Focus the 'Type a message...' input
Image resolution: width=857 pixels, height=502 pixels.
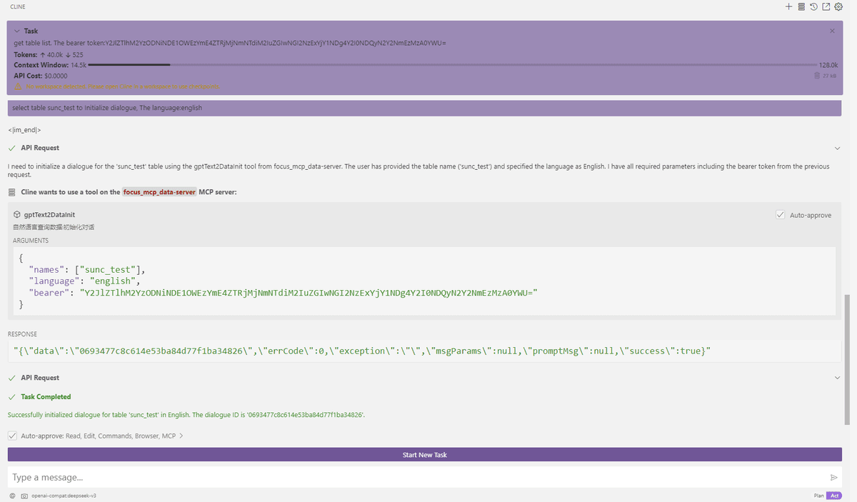[414, 477]
